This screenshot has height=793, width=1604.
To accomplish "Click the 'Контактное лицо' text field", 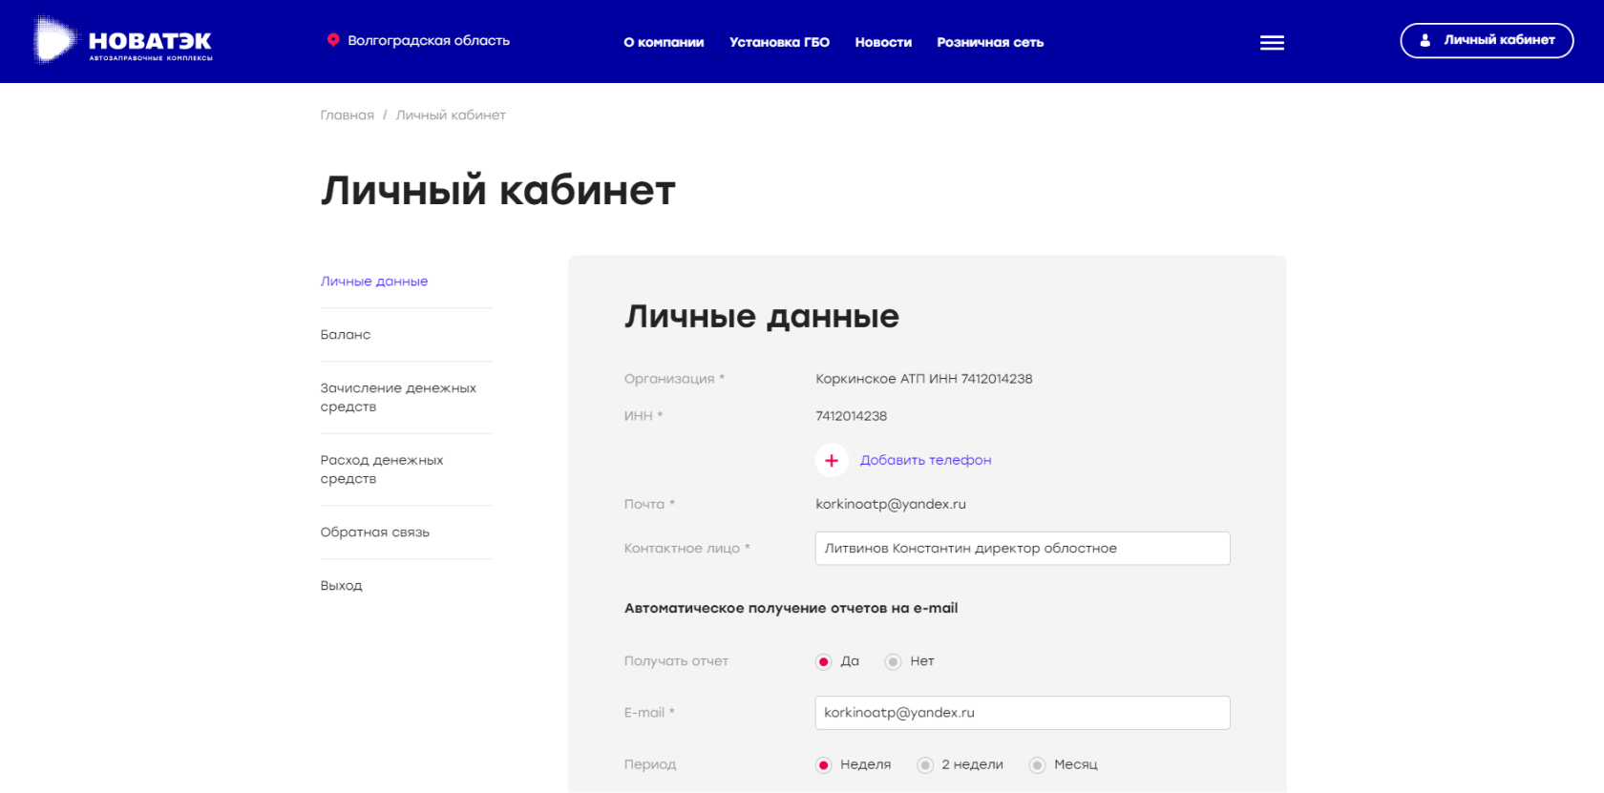I will (x=1022, y=549).
